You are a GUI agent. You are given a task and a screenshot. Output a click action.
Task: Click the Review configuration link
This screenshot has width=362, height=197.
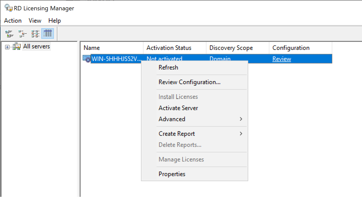click(282, 59)
